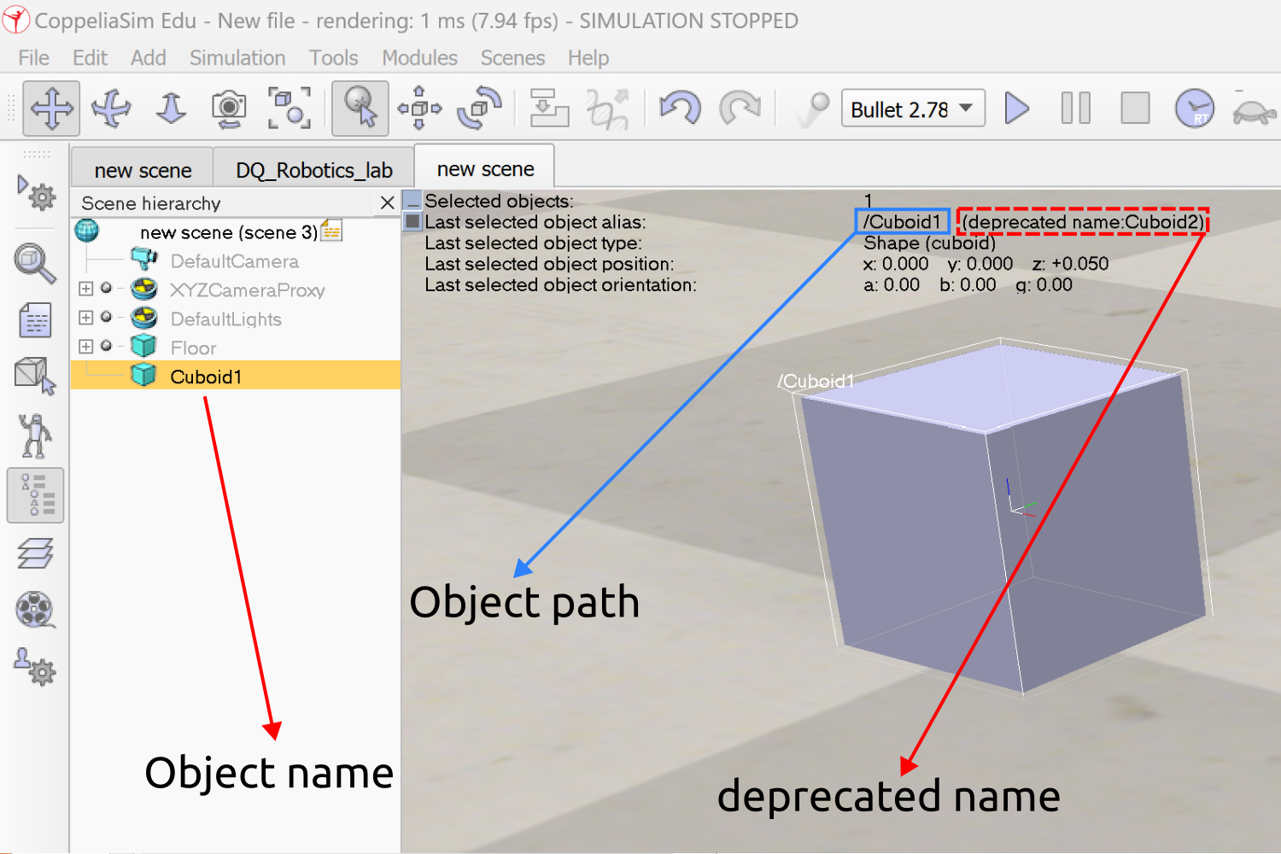Open the shape edit mode icon
The width and height of the screenshot is (1281, 854).
pyautogui.click(x=35, y=376)
